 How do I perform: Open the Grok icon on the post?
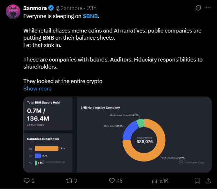pyautogui.click(x=199, y=7)
